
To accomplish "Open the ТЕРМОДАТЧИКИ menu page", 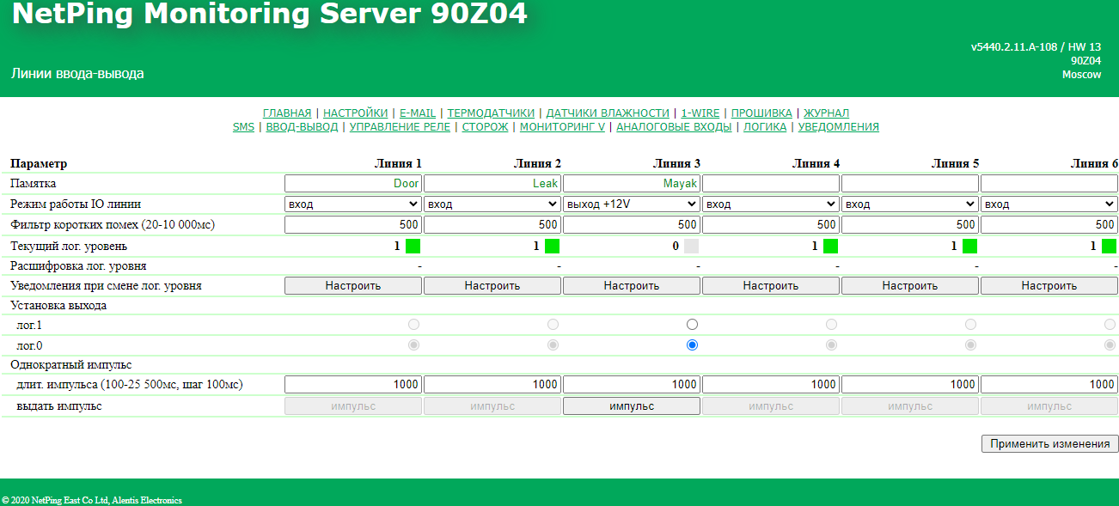I will tap(491, 113).
